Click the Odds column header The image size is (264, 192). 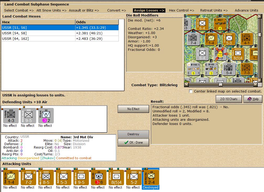[x=97, y=22]
